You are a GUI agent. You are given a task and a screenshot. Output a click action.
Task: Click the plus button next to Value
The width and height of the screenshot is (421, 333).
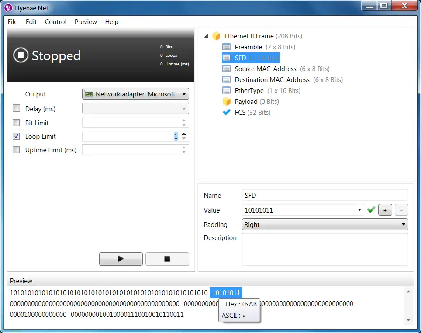385,210
